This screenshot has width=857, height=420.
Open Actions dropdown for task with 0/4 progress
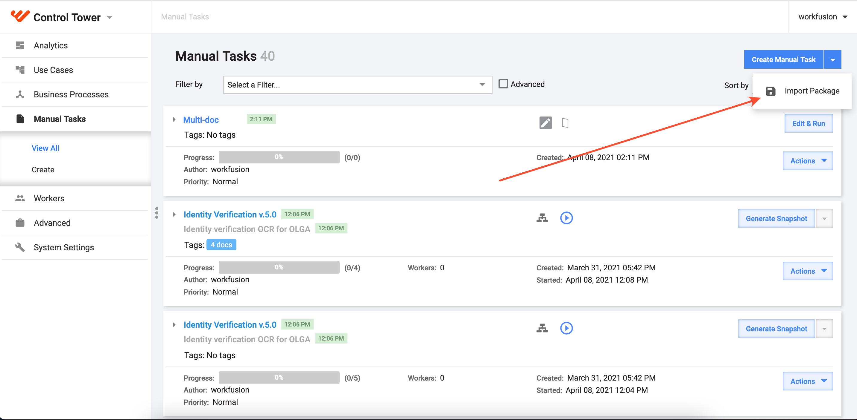808,271
